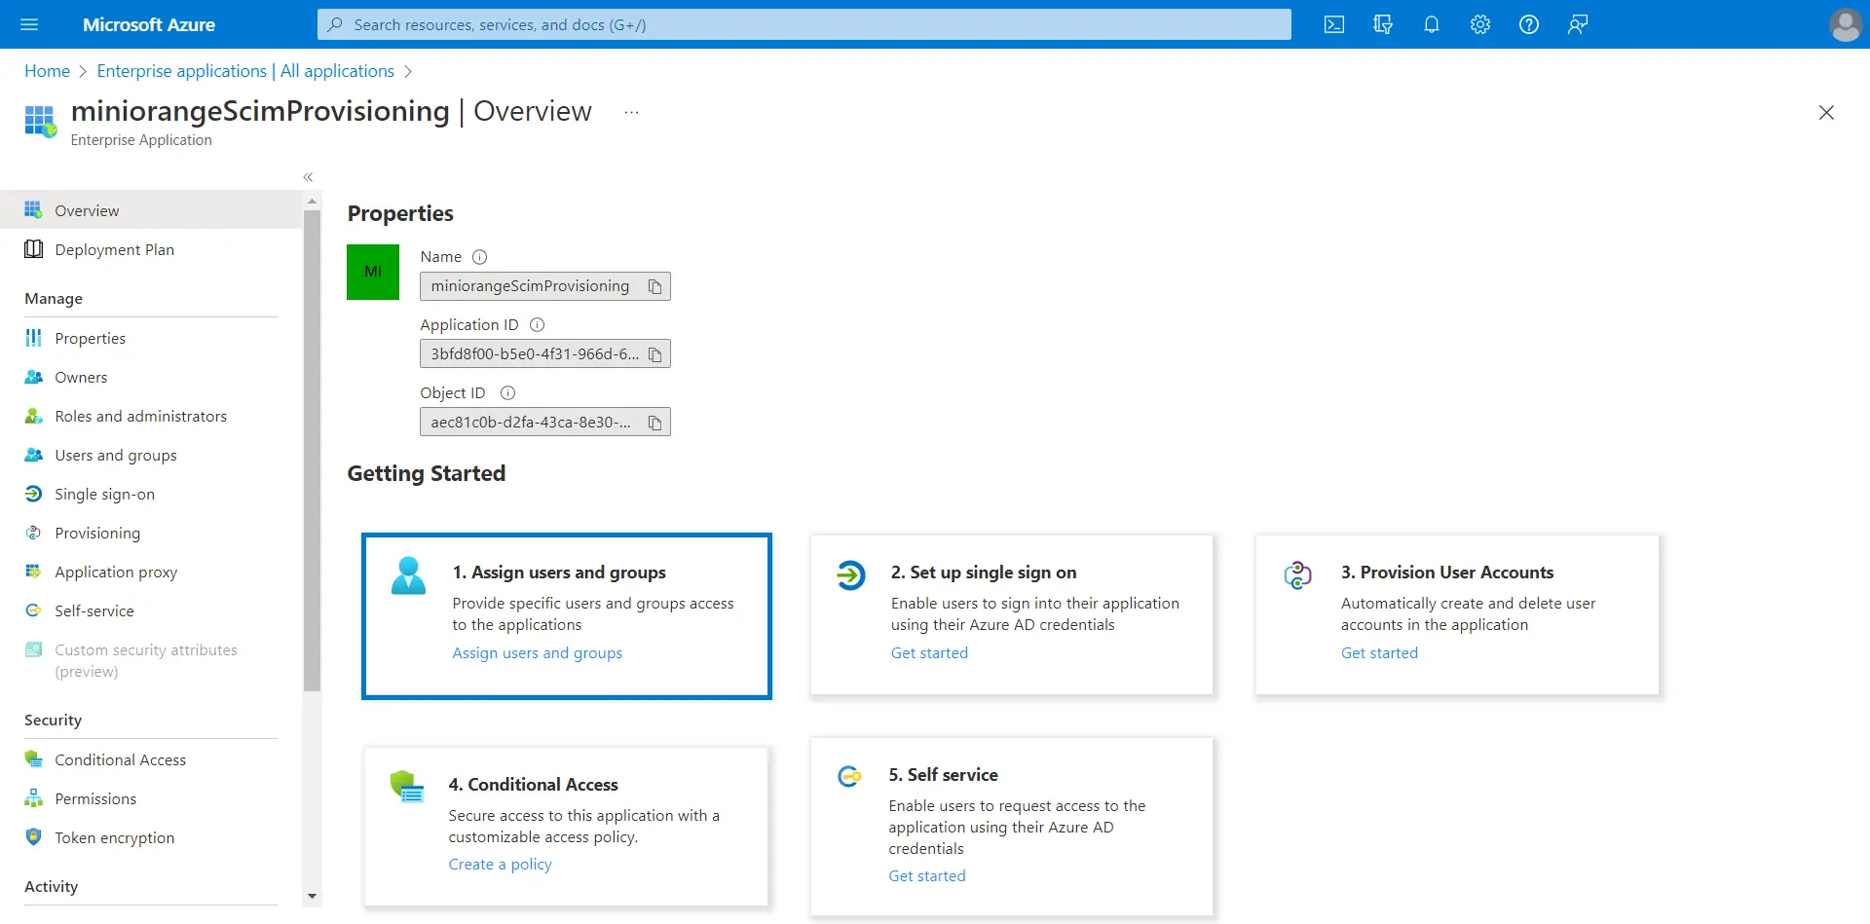
Task: Copy the miniorangeScimProvisioning name
Action: [655, 285]
